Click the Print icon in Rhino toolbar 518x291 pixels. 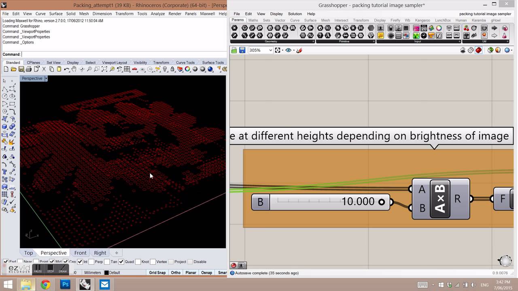pyautogui.click(x=29, y=69)
